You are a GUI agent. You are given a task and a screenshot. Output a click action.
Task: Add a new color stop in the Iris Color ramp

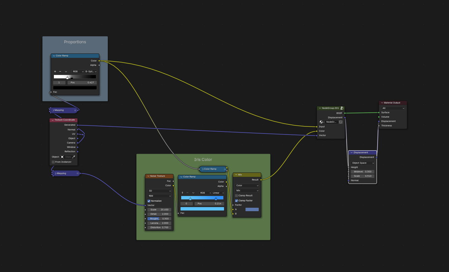click(x=182, y=193)
